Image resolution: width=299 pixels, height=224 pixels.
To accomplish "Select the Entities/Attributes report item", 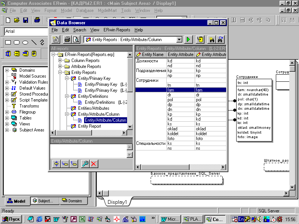I will (94, 108).
